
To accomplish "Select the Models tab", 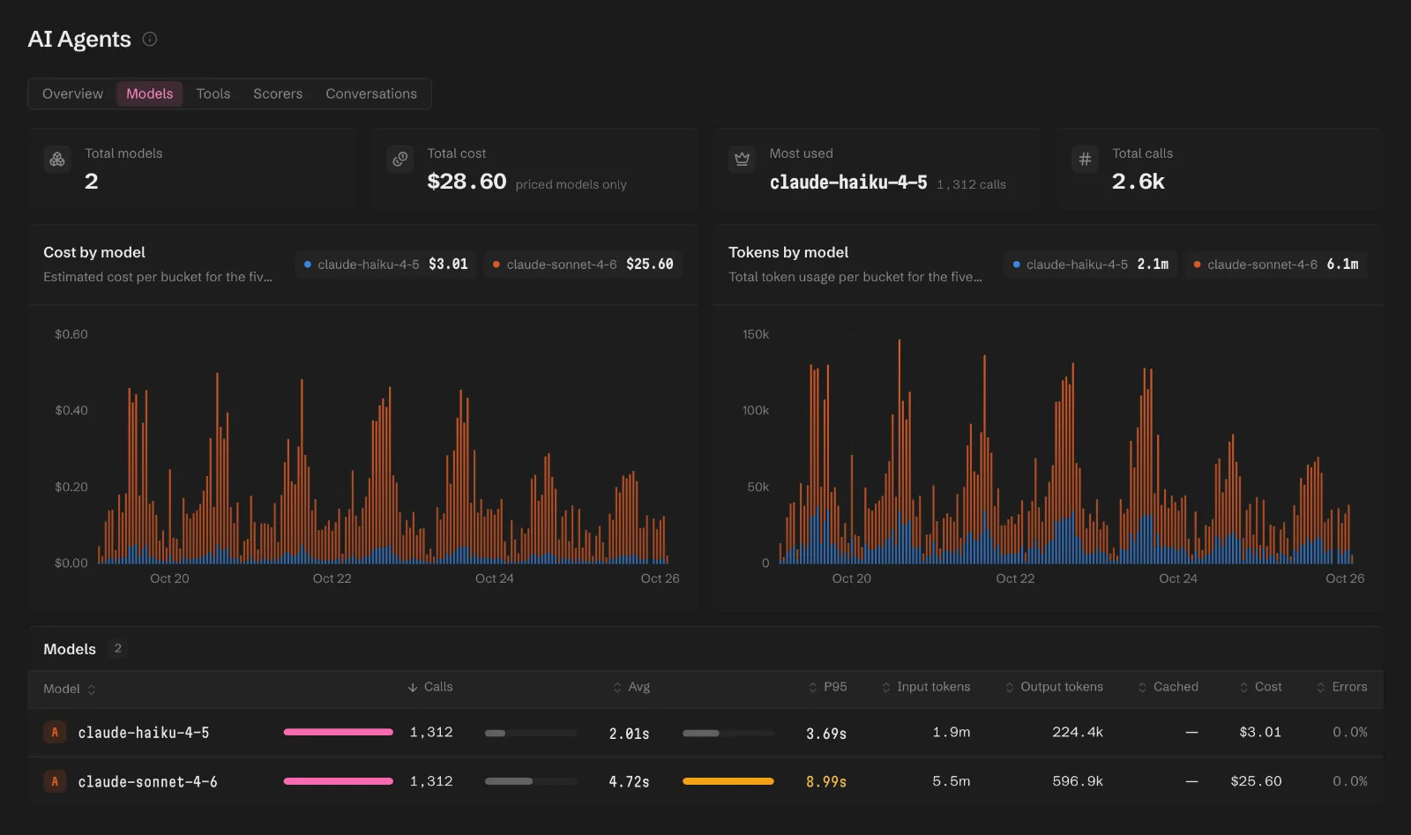I will (x=150, y=93).
